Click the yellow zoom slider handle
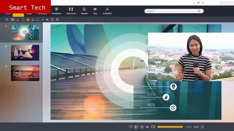 (184, 127)
